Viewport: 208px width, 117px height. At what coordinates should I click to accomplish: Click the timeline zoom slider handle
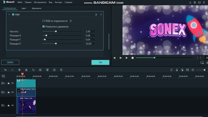[204, 70]
